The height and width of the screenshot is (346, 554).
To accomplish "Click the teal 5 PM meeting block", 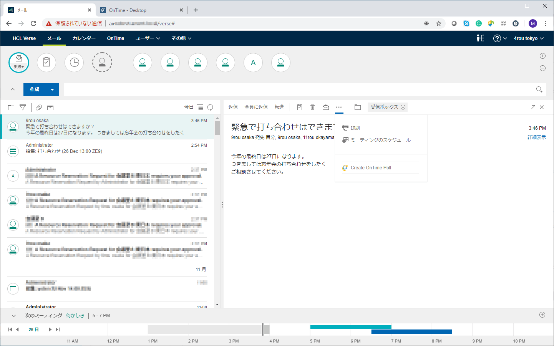I will (x=350, y=327).
